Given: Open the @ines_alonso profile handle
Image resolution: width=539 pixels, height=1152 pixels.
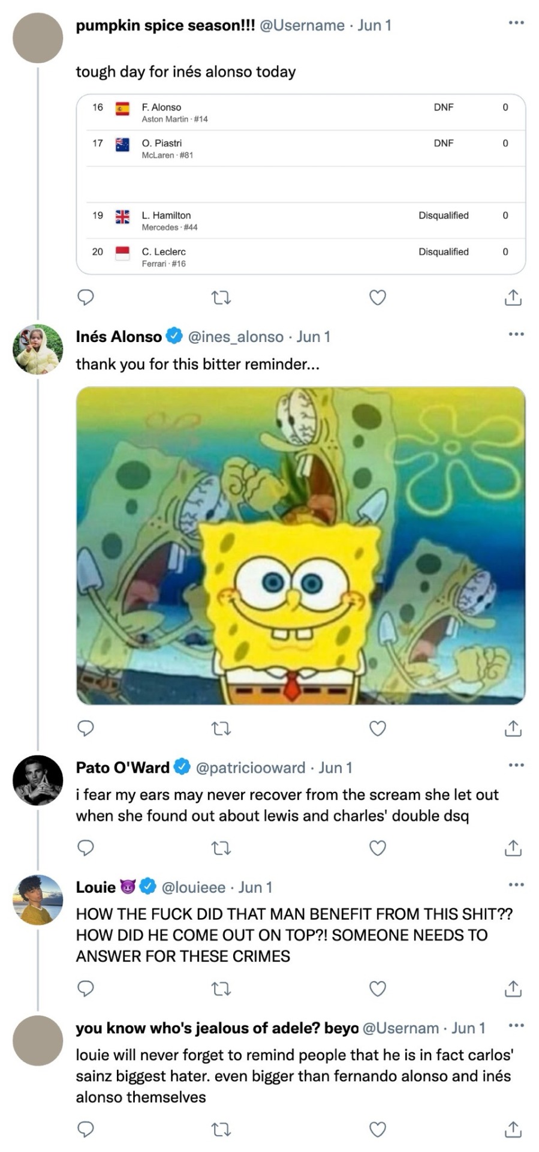Looking at the screenshot, I should point(236,337).
